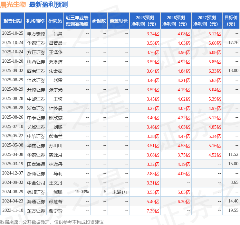Select institution 海通证券
The width and height of the screenshot is (240, 225).
point(36,201)
